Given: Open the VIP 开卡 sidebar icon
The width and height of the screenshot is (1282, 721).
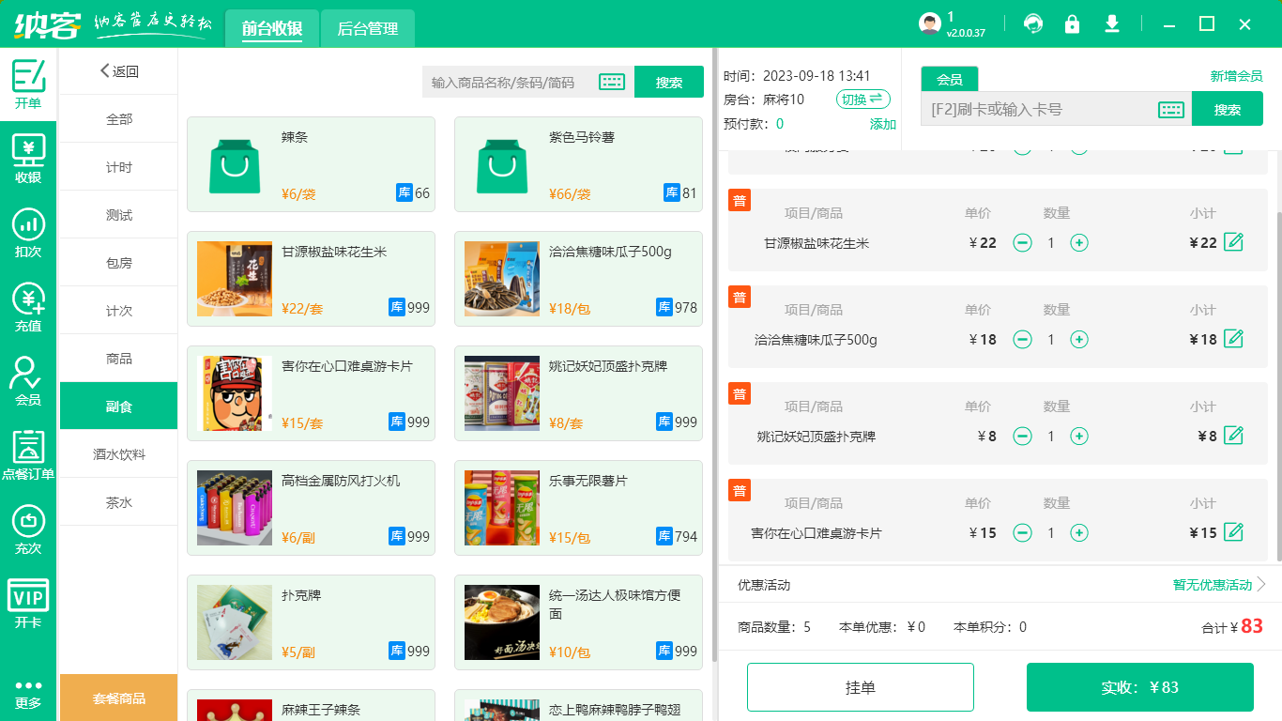Looking at the screenshot, I should coord(28,603).
